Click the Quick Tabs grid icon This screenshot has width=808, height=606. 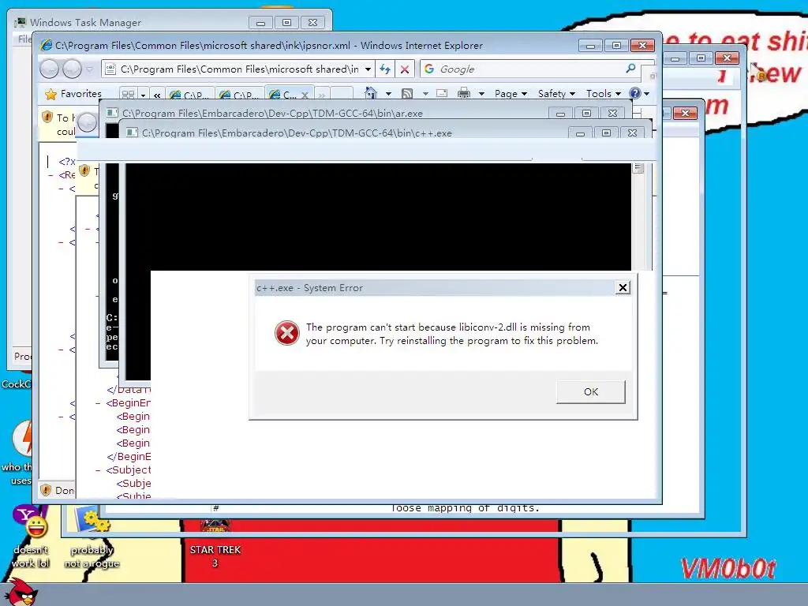click(128, 95)
